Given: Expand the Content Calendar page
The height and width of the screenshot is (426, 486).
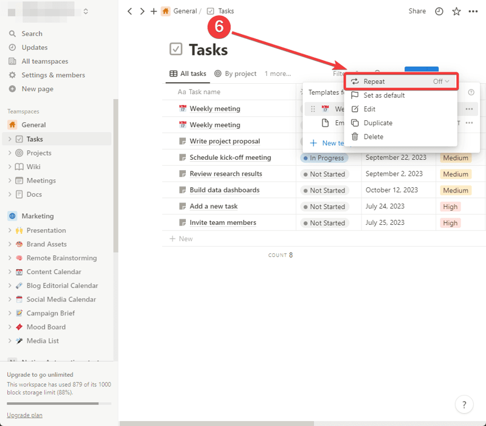Looking at the screenshot, I should (10, 272).
